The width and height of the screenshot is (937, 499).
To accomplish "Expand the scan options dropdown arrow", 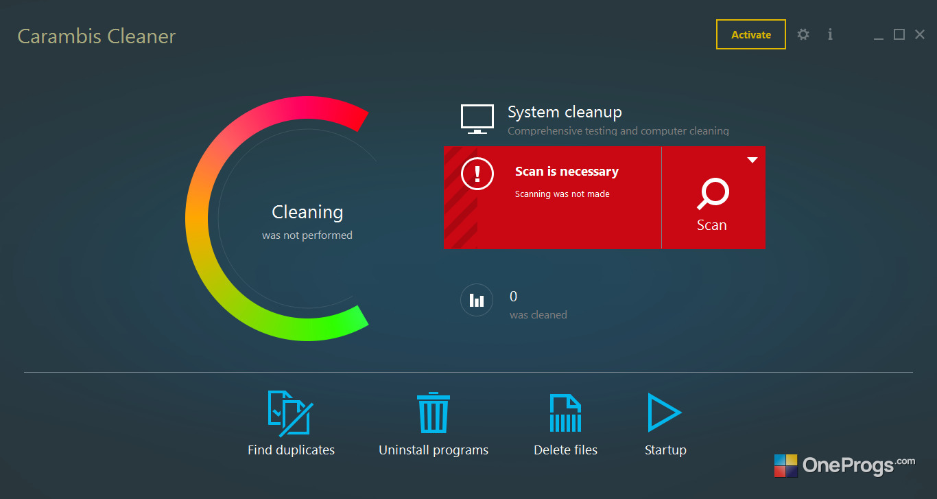I will [752, 160].
